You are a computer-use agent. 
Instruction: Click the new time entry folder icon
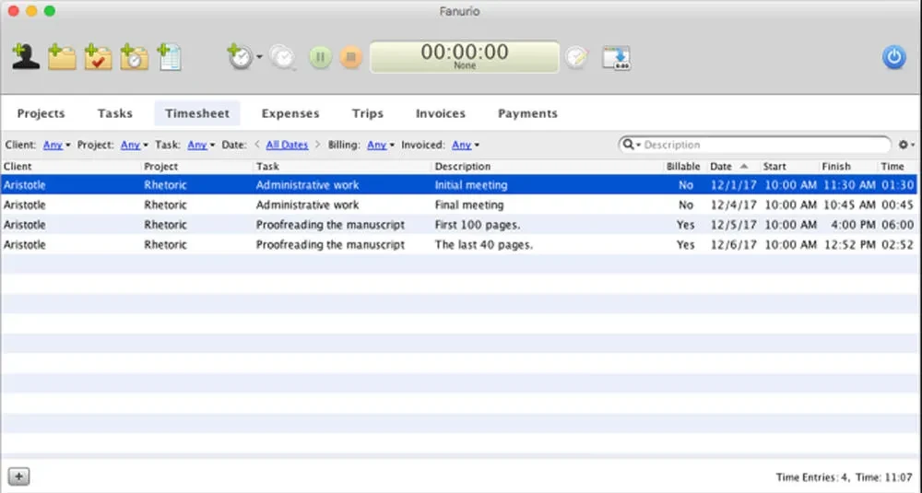134,57
